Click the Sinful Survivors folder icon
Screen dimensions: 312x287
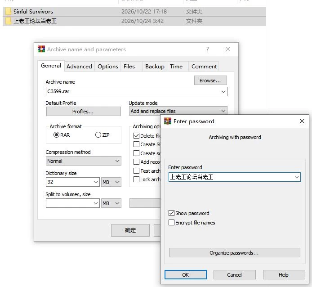(8, 11)
